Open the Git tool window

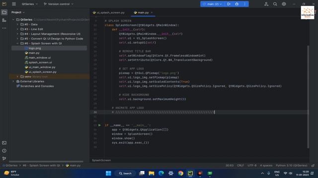pos(4,158)
